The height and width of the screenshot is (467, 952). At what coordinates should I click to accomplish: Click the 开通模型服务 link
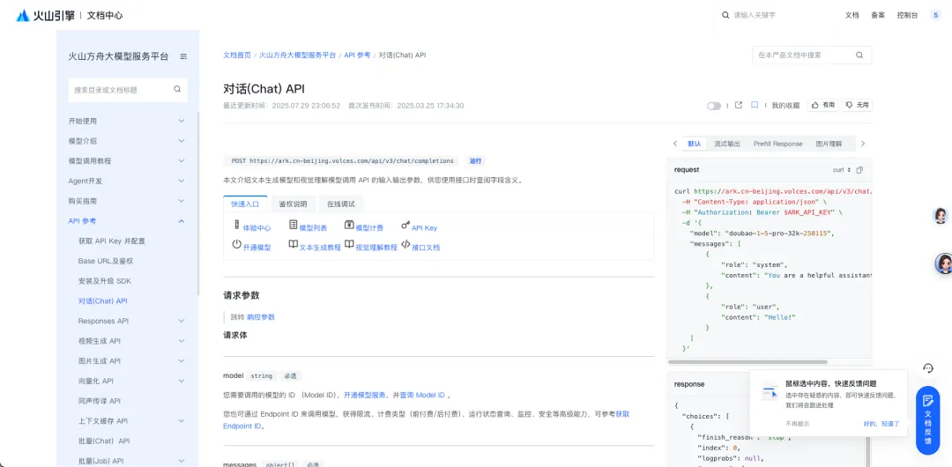click(x=365, y=395)
